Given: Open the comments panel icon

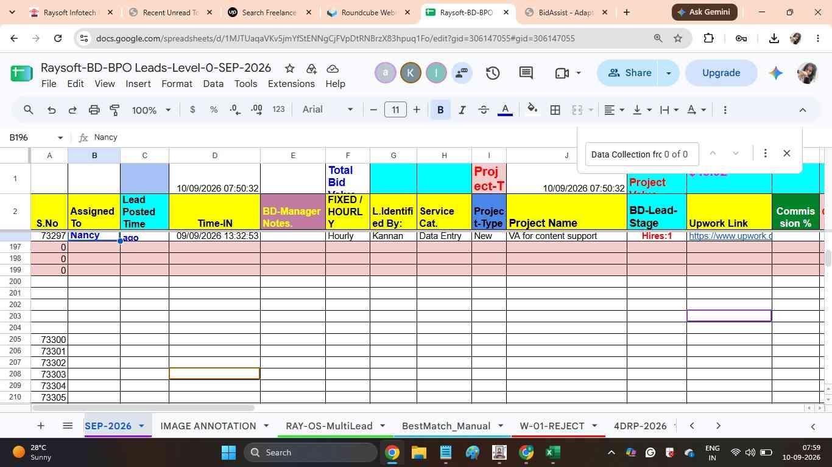Looking at the screenshot, I should (x=526, y=73).
